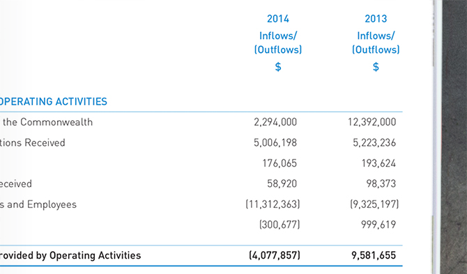
Task: Click the 'Provided by Operating Activities' label
Action: point(70,255)
